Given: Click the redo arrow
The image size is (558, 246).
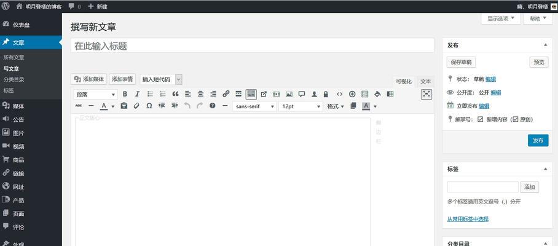Looking at the screenshot, I should [x=200, y=106].
